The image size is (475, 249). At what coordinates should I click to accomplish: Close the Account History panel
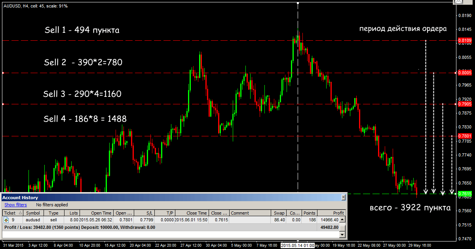[x=343, y=197]
